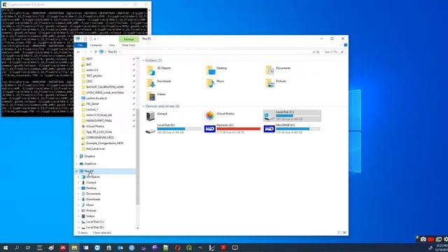Image resolution: width=448 pixels, height=252 pixels.
Task: Open the Music folder in Folders group
Action: [215, 83]
